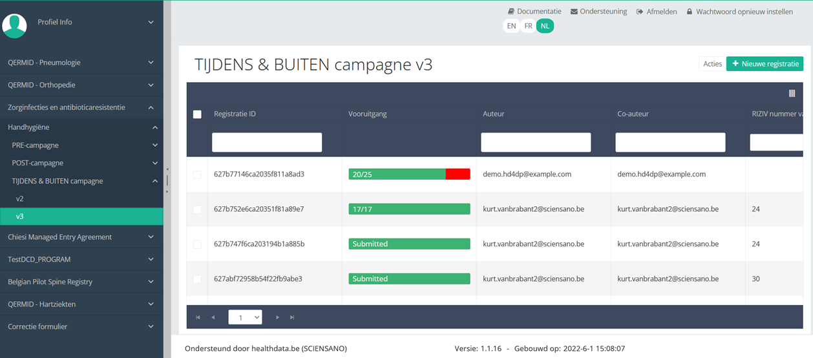Viewport: 813px width, 358px height.
Task: Switch language to EN
Action: (511, 26)
